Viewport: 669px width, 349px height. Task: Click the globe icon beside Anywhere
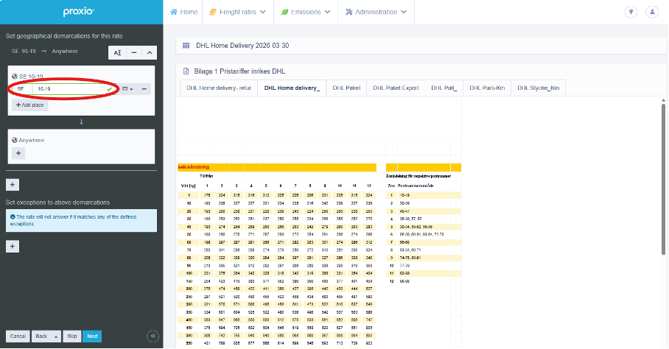coord(15,140)
